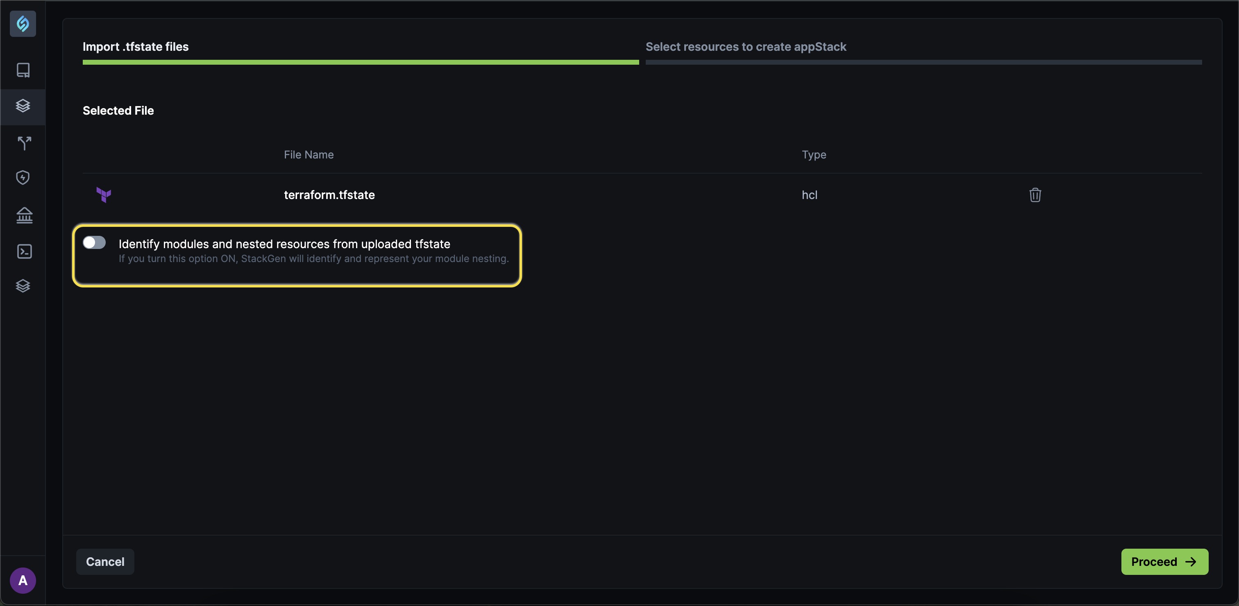The height and width of the screenshot is (606, 1239).
Task: Open user avatar A menu
Action: (x=23, y=581)
